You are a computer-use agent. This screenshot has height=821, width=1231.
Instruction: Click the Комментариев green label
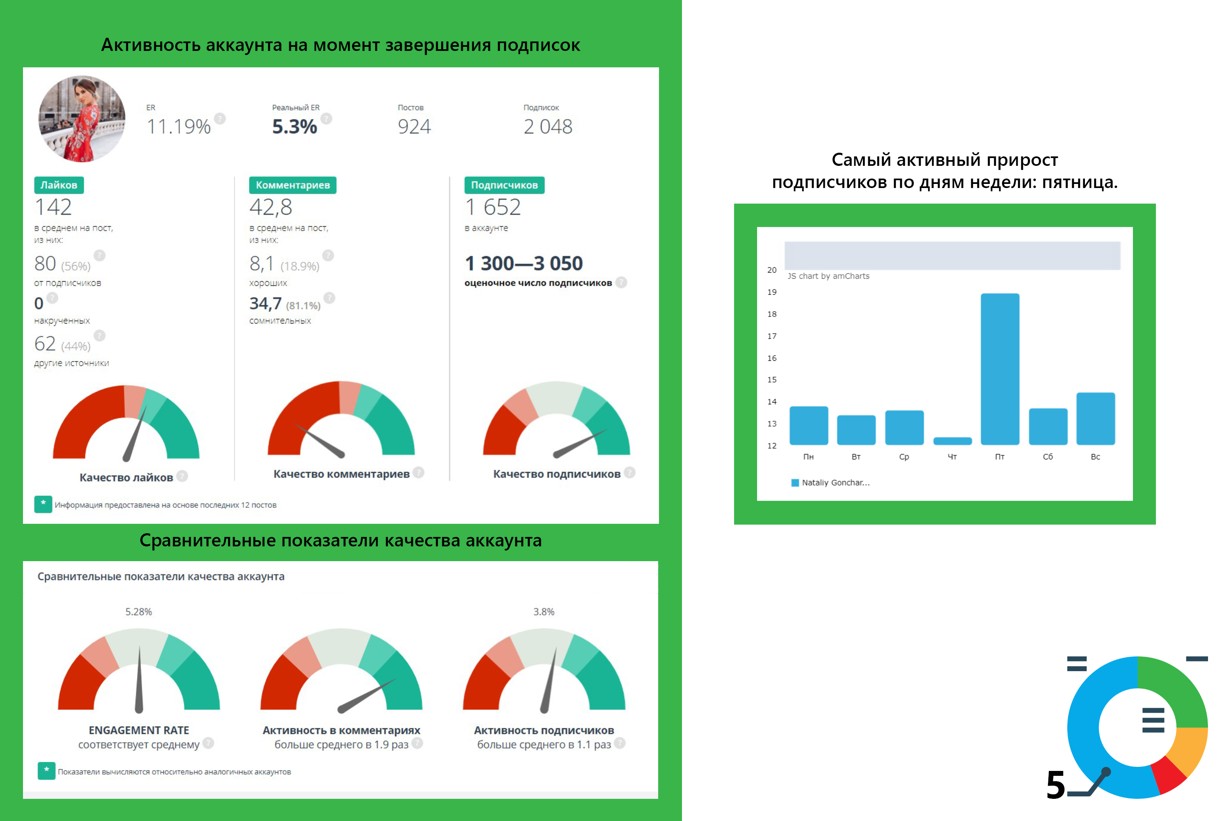pos(293,186)
